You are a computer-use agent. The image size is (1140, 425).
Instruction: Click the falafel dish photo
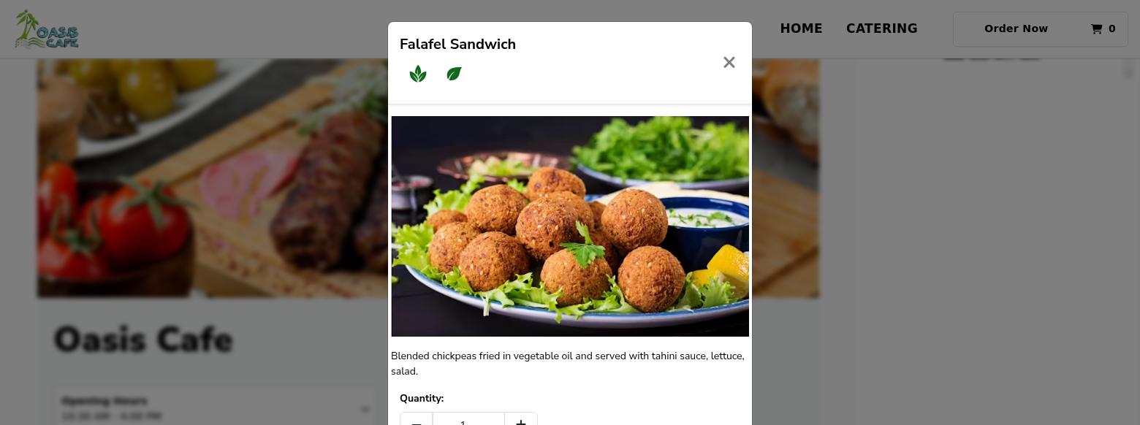click(x=570, y=226)
